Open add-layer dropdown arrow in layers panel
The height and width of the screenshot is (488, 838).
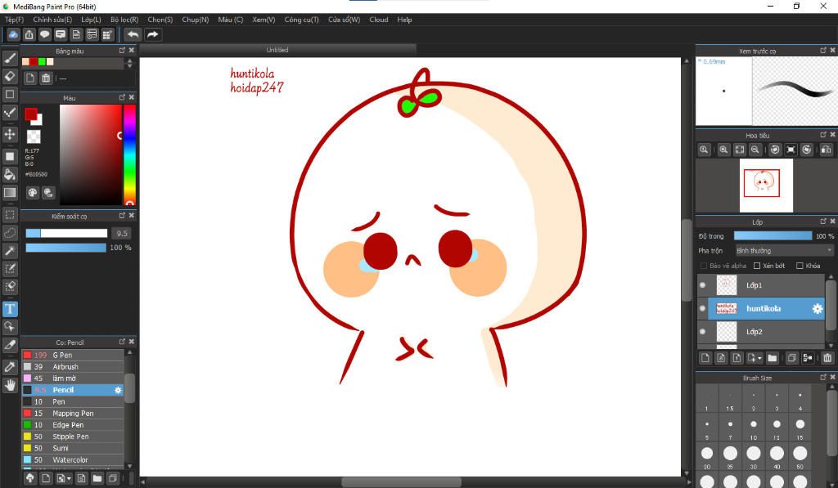pyautogui.click(x=755, y=358)
